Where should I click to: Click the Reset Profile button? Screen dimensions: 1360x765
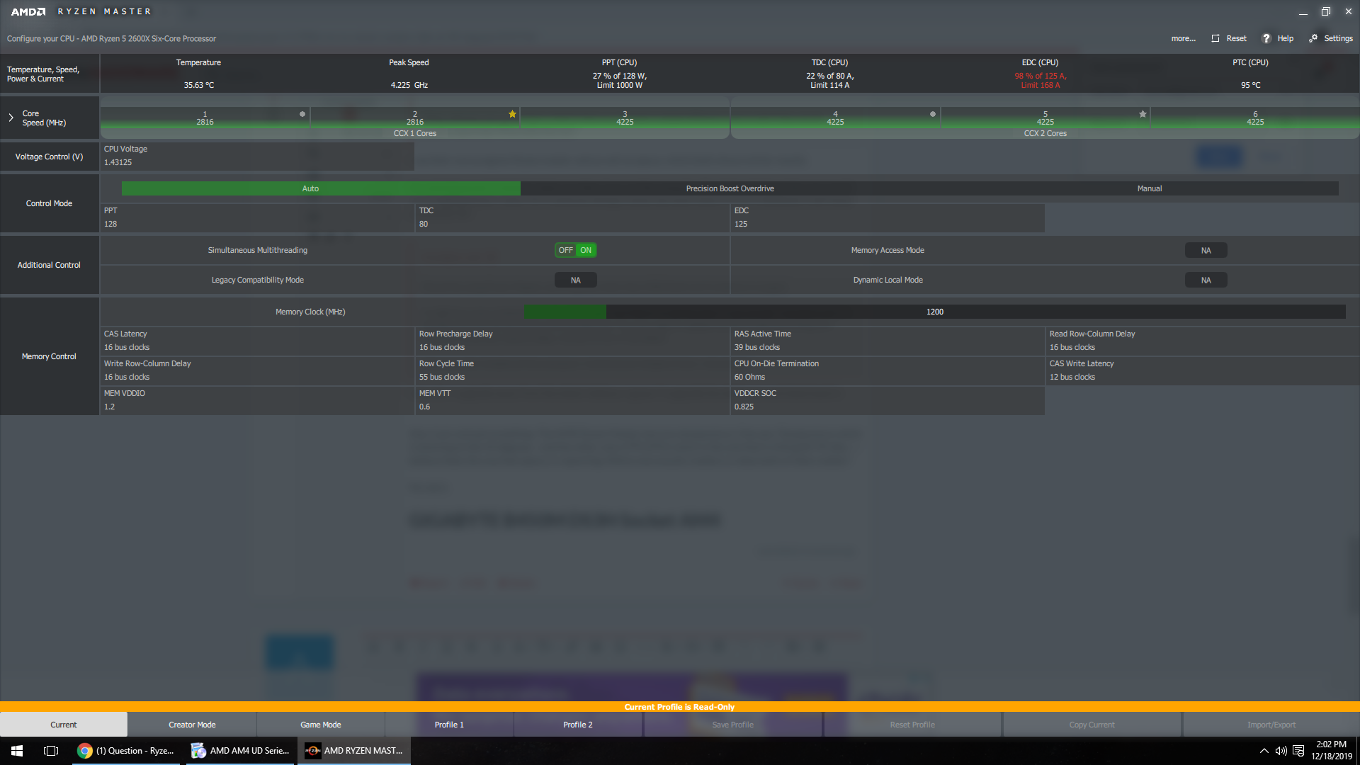(x=912, y=725)
